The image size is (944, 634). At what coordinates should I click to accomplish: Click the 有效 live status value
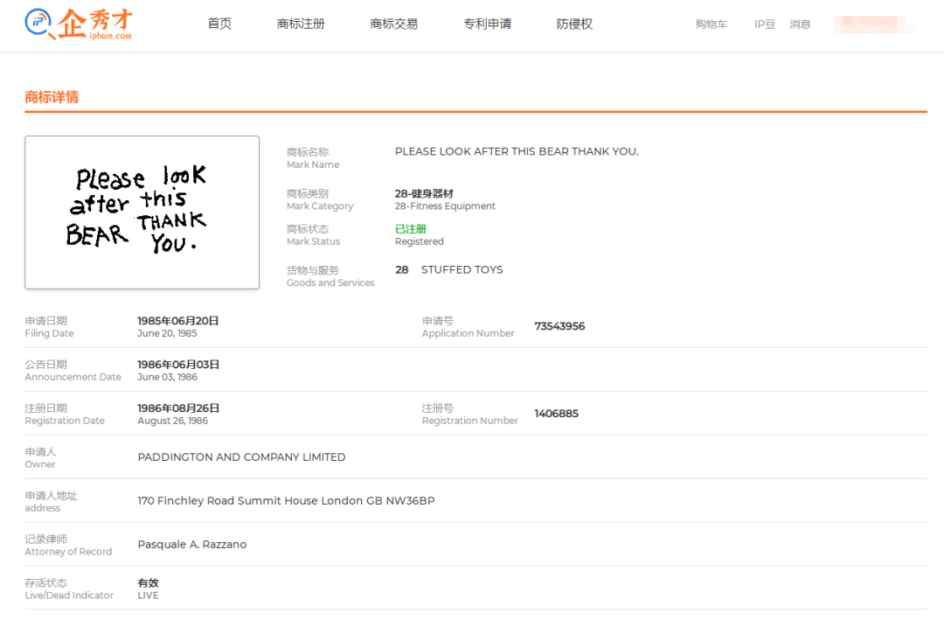(148, 582)
